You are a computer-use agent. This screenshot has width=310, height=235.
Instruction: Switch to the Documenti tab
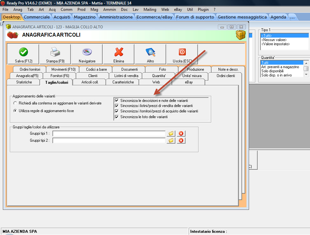tap(129, 69)
